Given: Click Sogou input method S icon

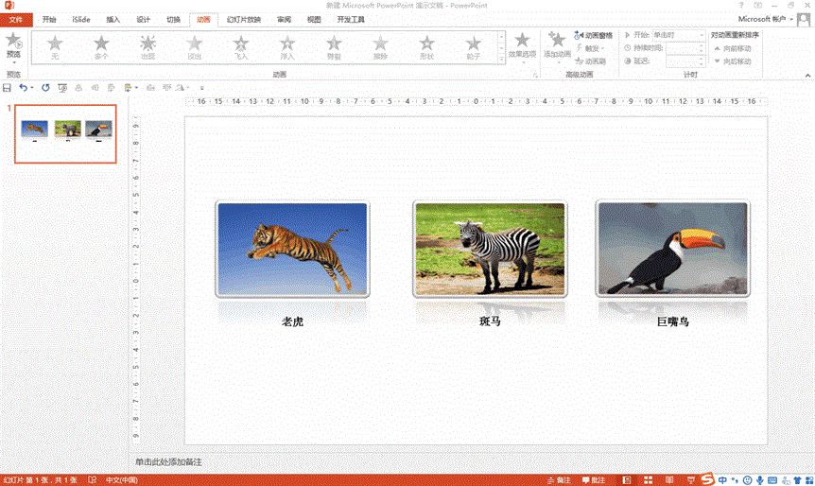Looking at the screenshot, I should click(x=706, y=479).
